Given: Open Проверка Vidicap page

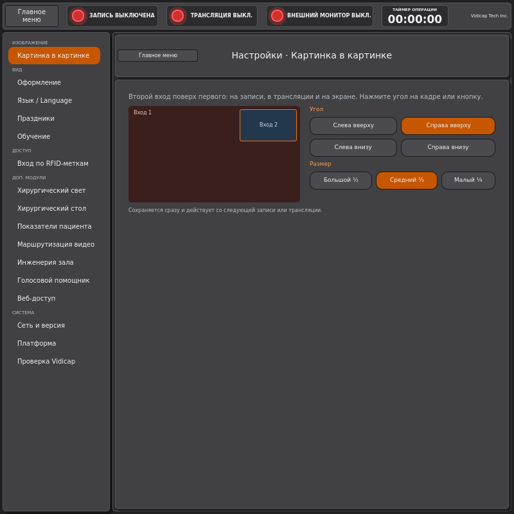Looking at the screenshot, I should [x=54, y=362].
